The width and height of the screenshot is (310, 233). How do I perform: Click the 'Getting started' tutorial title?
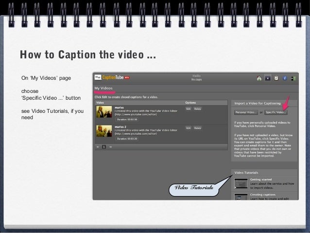point(261,179)
